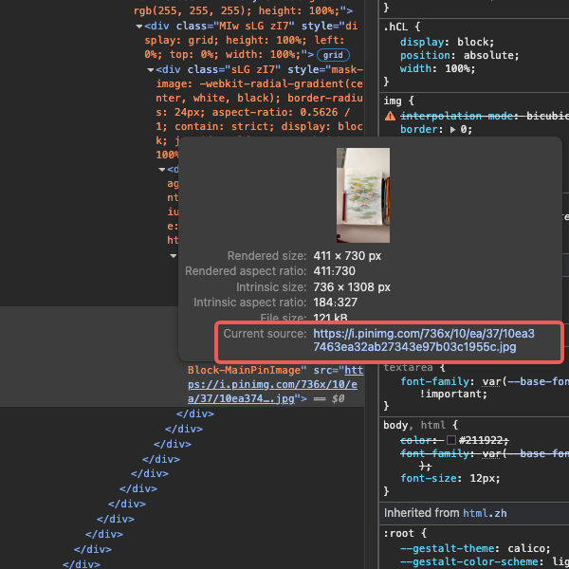Collapse the sLG zI7 mask-image div
This screenshot has height=569, width=569.
pos(150,69)
